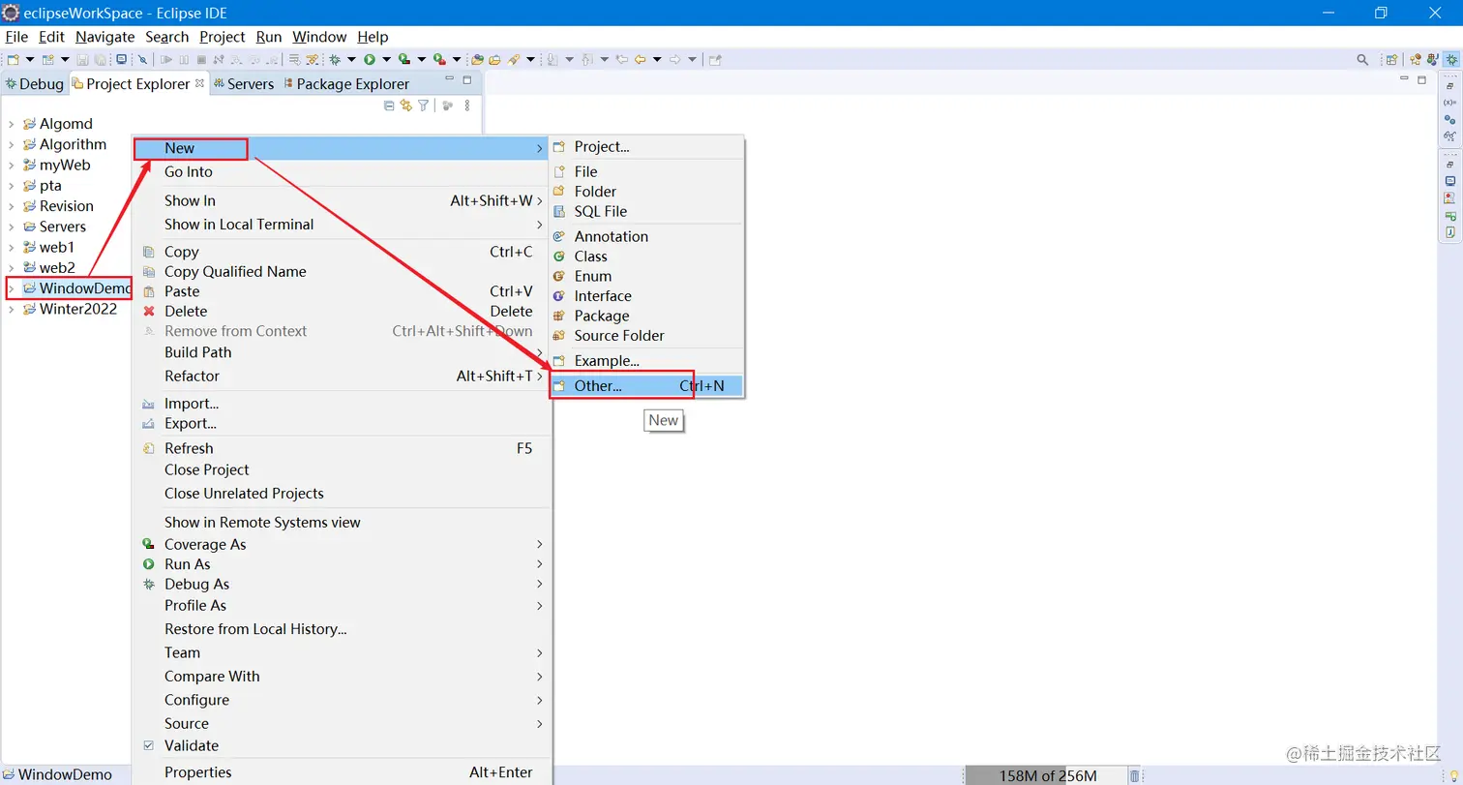The image size is (1463, 785).
Task: Click the New wizard toolbar icon
Action: (13, 59)
